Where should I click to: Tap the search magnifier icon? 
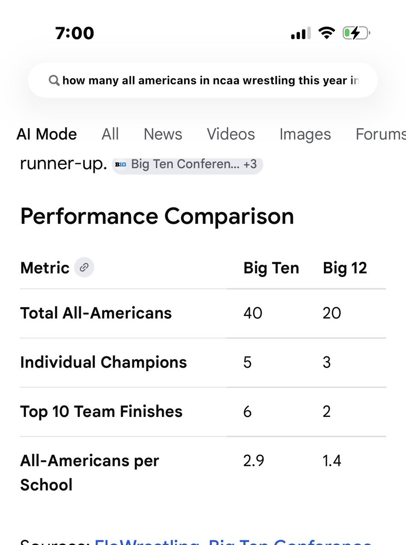[x=54, y=81]
